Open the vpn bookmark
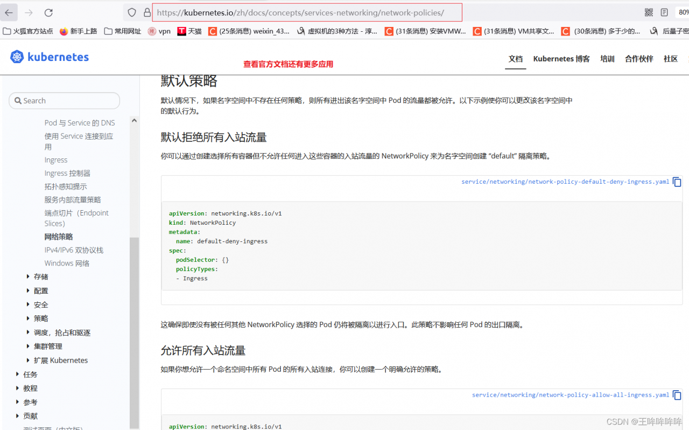689x430 pixels. tap(159, 31)
